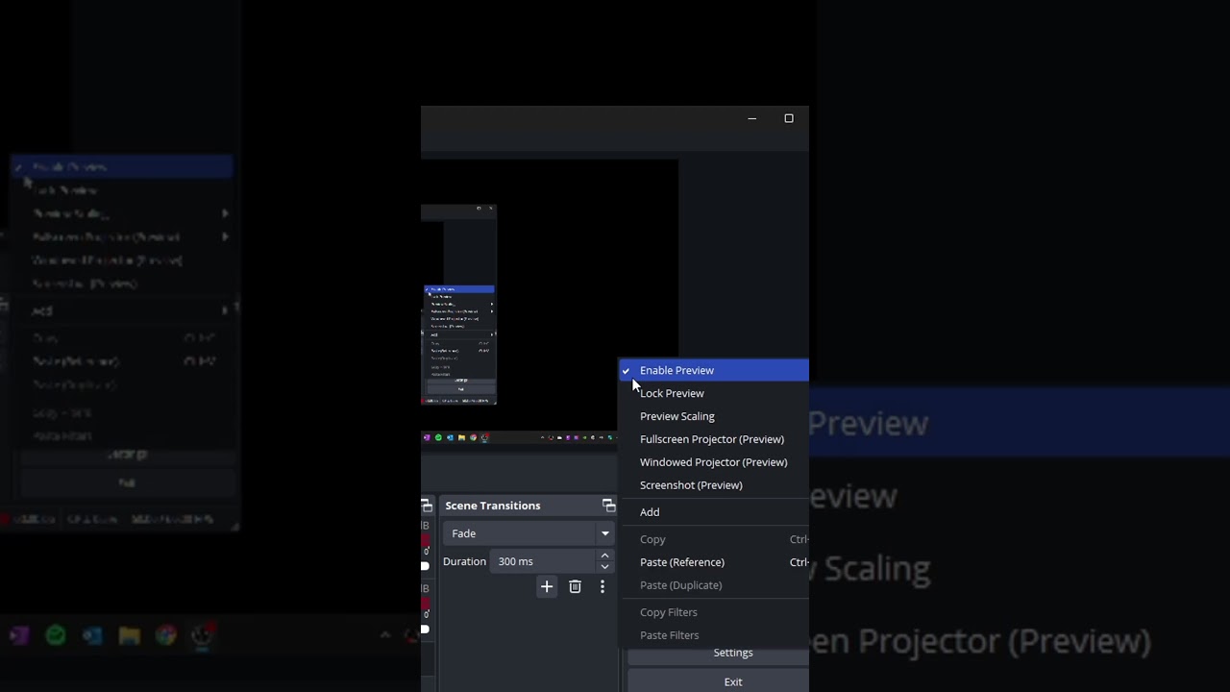This screenshot has height=692, width=1230.
Task: Maximize the OBS window
Action: tap(789, 118)
